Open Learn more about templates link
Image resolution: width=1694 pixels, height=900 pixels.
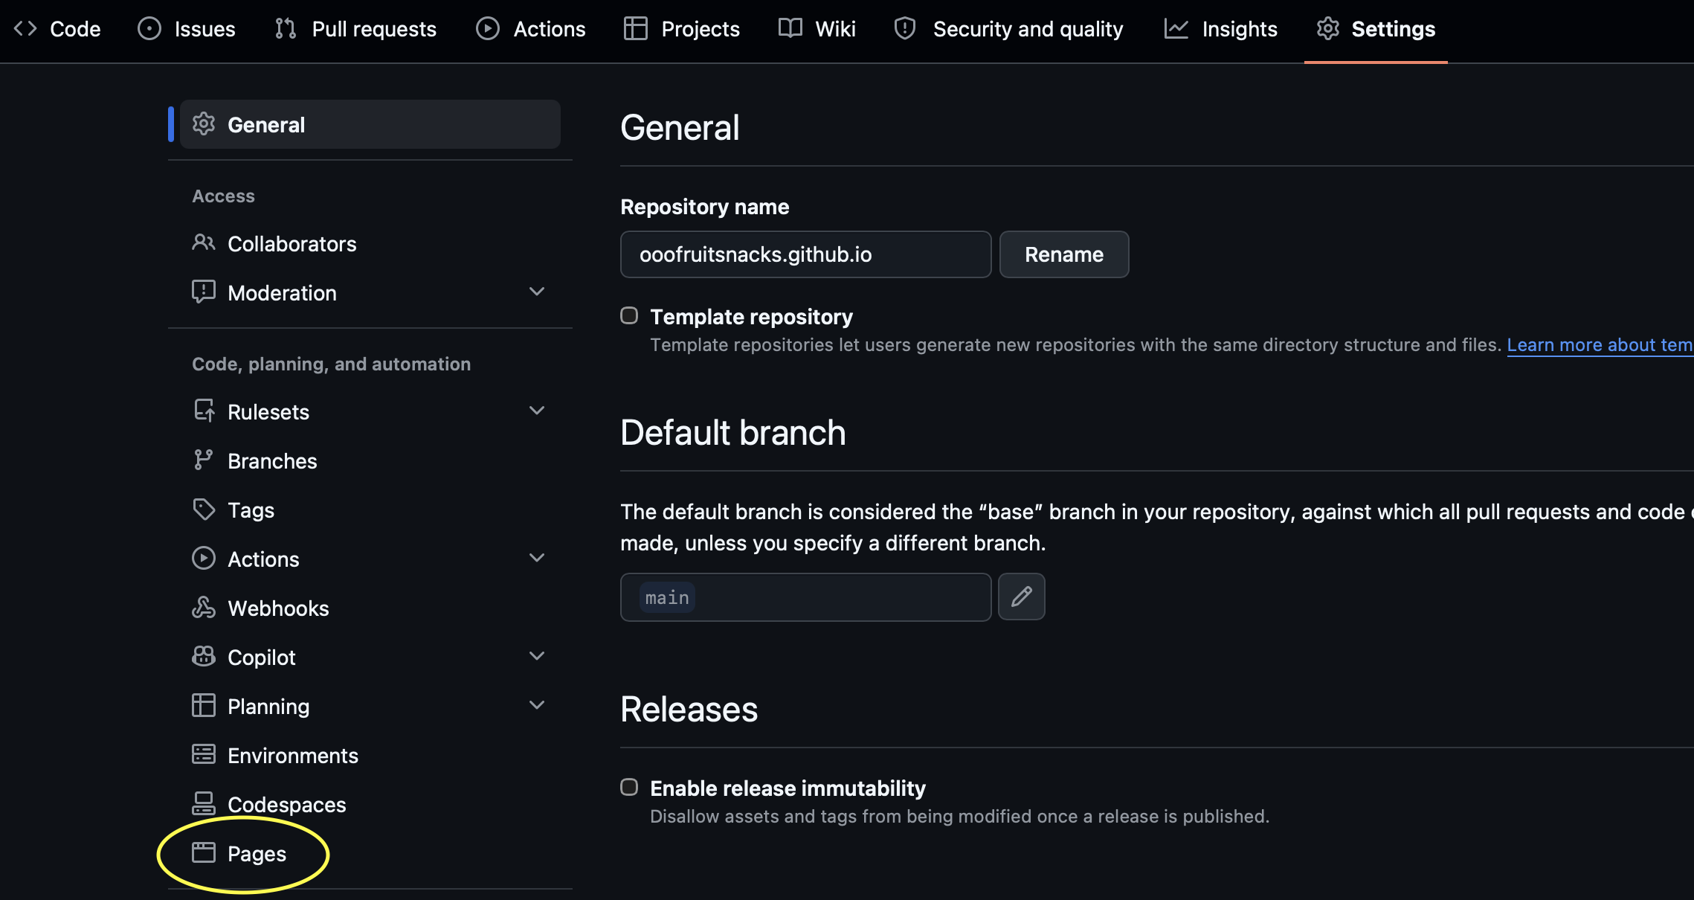1600,345
